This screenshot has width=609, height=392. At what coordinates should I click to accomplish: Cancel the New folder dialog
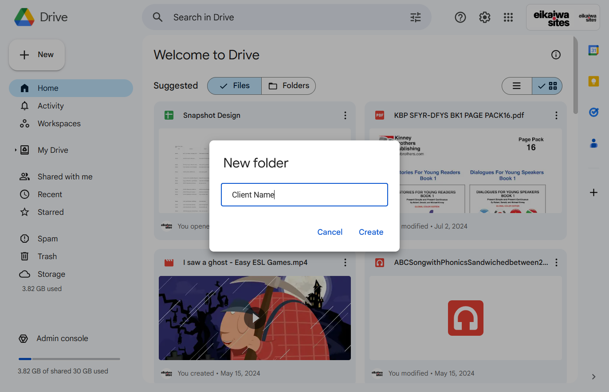[330, 232]
